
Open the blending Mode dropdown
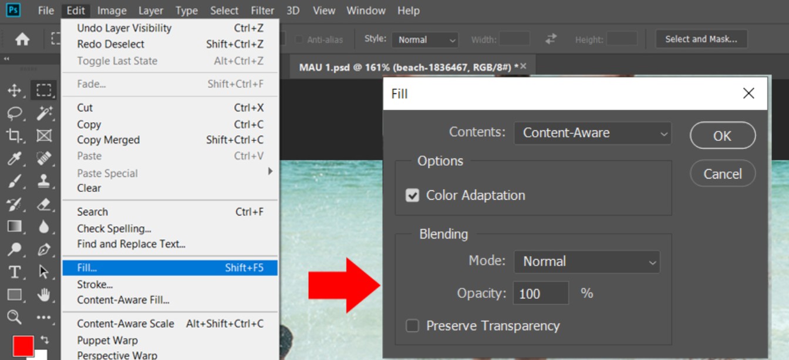586,262
